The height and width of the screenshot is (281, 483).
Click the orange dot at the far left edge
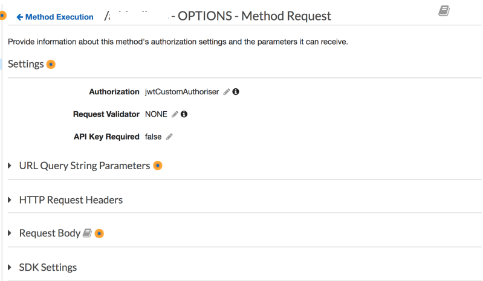pyautogui.click(x=2, y=15)
